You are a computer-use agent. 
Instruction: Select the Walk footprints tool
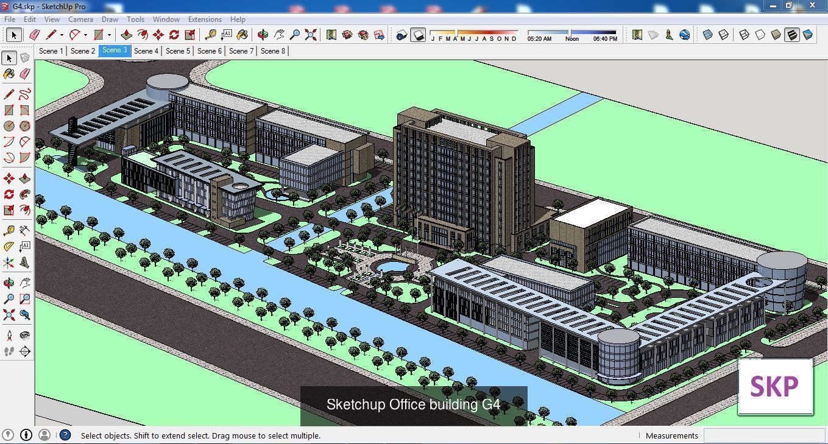(9, 351)
